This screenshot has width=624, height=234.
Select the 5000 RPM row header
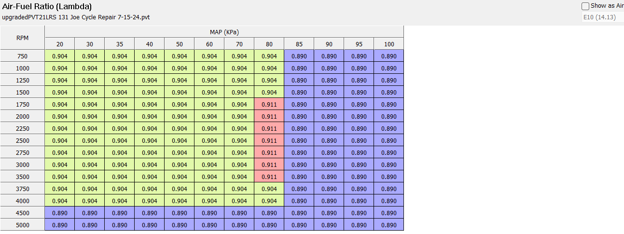(22, 225)
